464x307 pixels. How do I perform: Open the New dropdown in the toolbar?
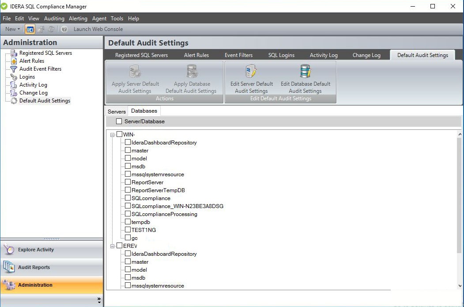coord(12,29)
